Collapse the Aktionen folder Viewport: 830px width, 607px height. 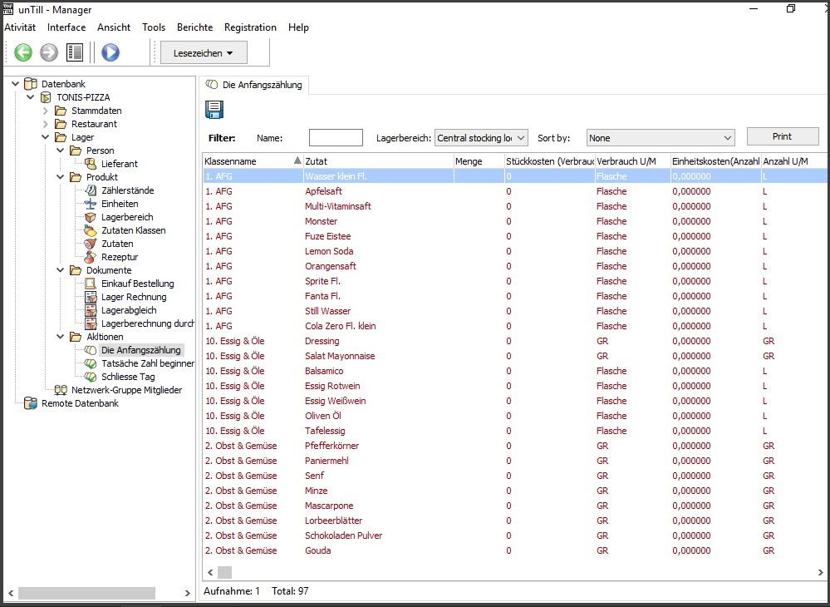click(61, 336)
